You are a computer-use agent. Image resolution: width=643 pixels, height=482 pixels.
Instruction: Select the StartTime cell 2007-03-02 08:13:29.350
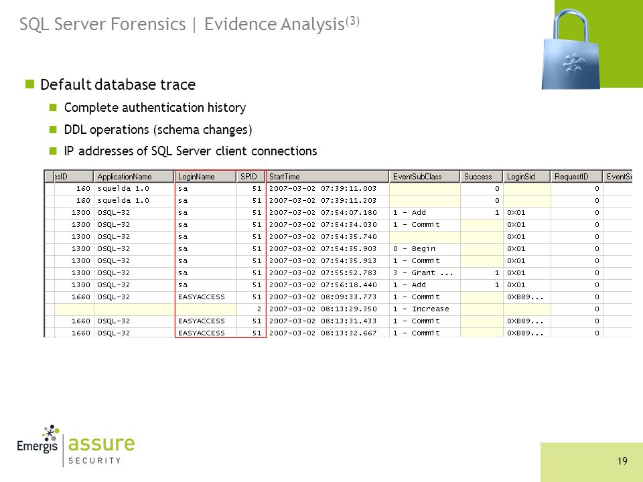pos(328,309)
